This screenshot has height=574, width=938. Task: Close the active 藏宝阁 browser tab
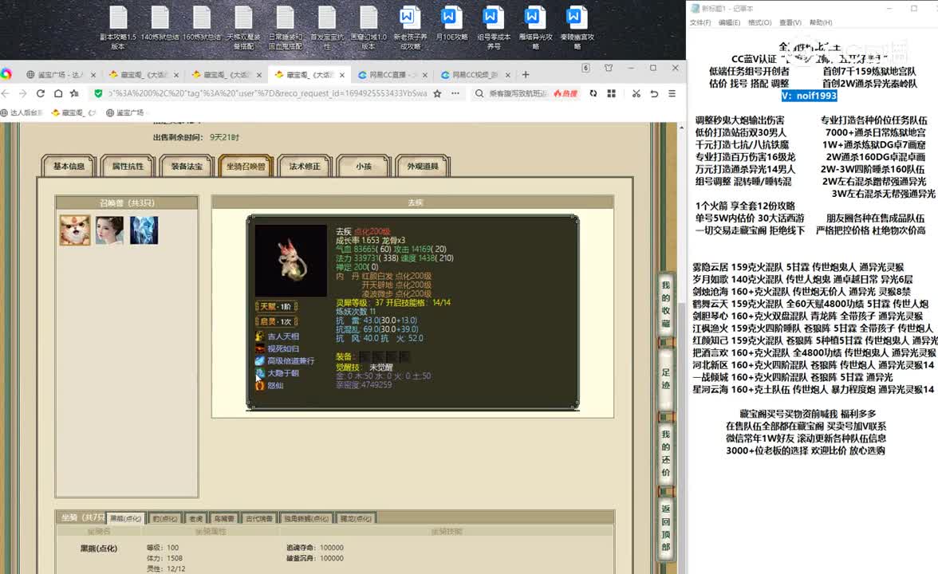click(x=342, y=75)
